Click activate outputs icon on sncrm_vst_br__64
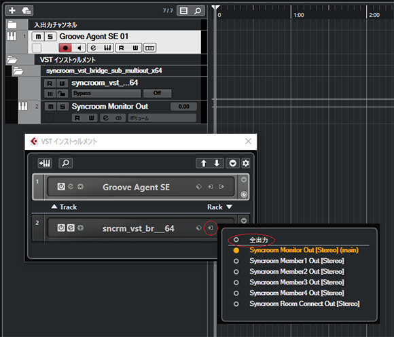 tap(211, 228)
